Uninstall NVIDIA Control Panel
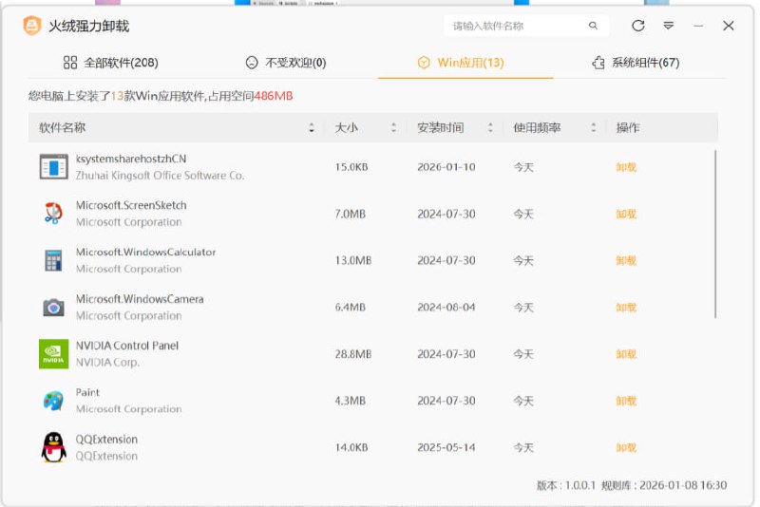The image size is (760, 507). [x=626, y=354]
